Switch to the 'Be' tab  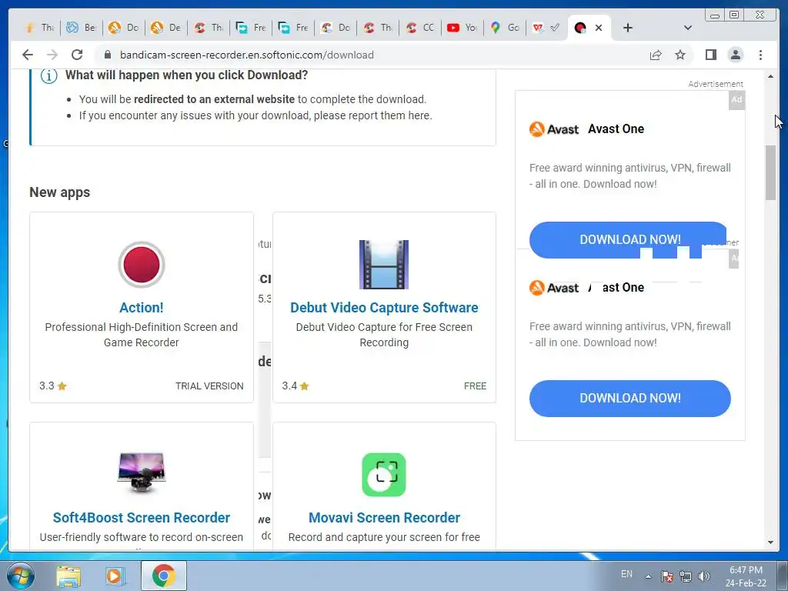pos(82,28)
